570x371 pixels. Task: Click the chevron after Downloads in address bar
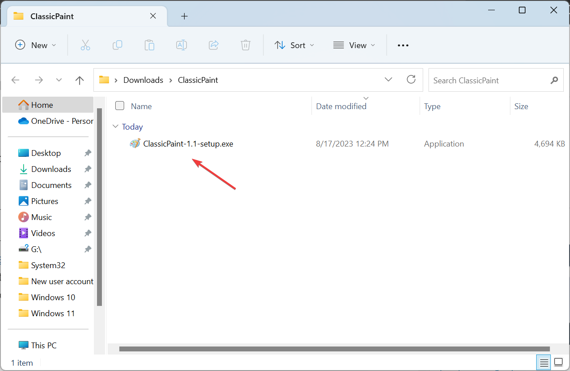pyautogui.click(x=171, y=80)
